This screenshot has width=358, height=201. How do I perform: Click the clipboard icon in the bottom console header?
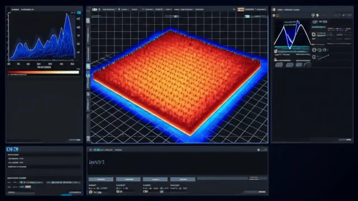[x=90, y=150]
